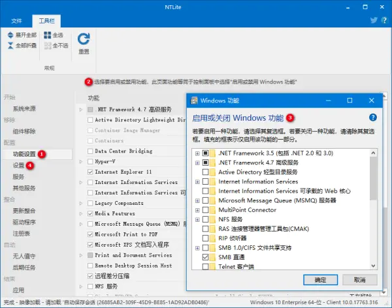Enable Data Center Bridging checkbox
This screenshot has height=308, width=392.
coord(90,151)
